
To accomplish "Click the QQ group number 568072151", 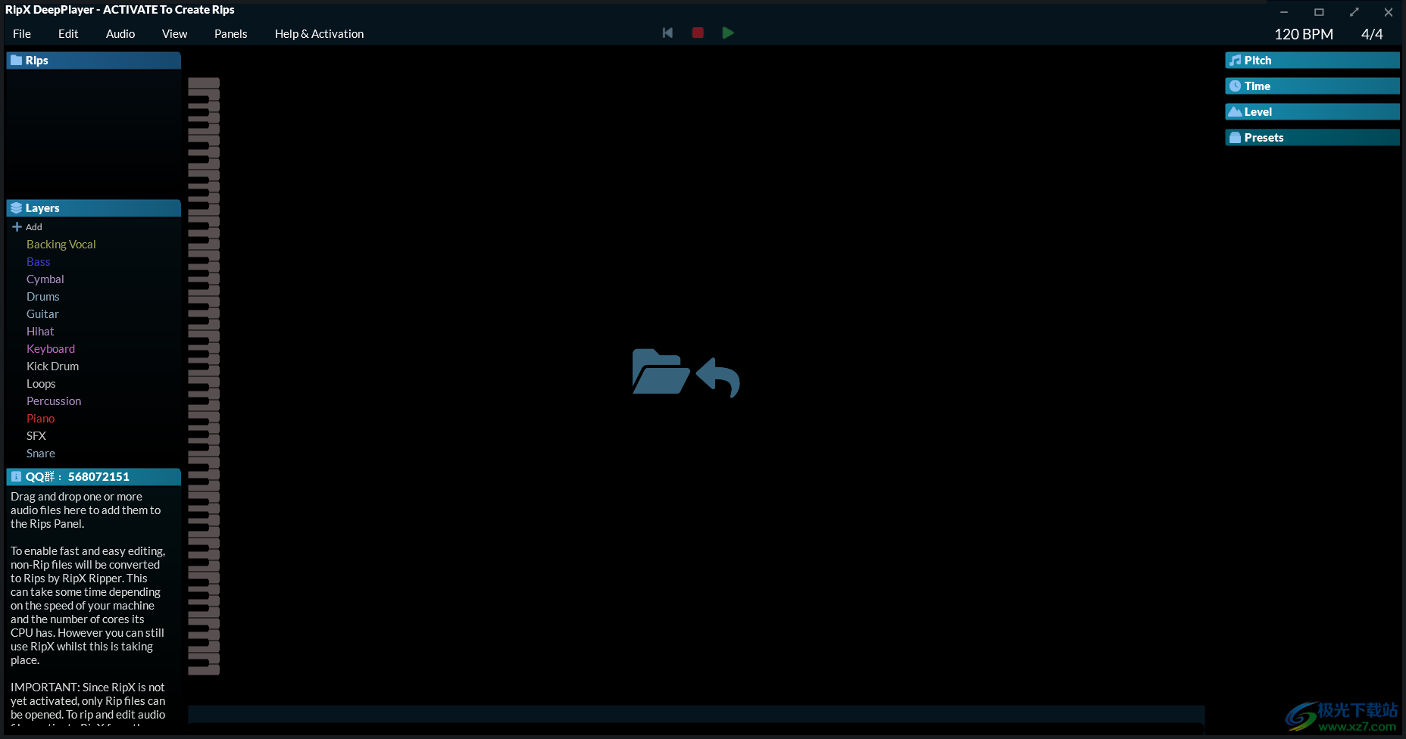I will click(98, 476).
